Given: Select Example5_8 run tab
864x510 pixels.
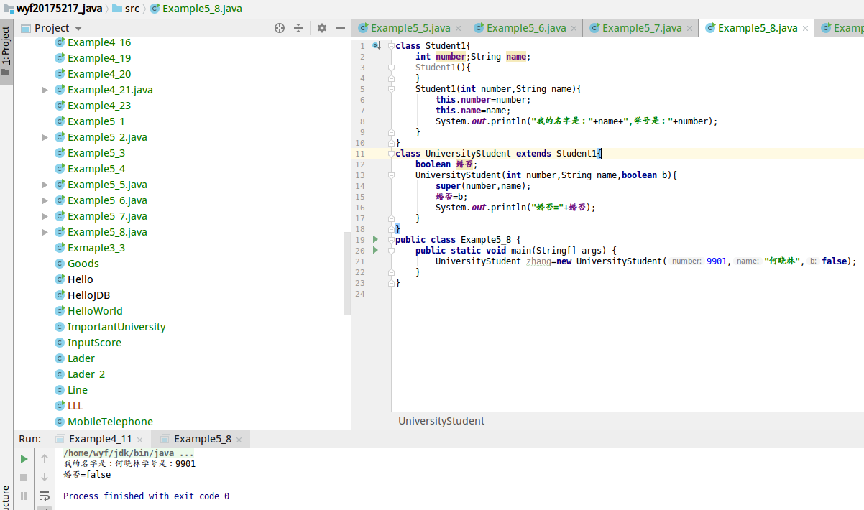Looking at the screenshot, I should click(203, 439).
